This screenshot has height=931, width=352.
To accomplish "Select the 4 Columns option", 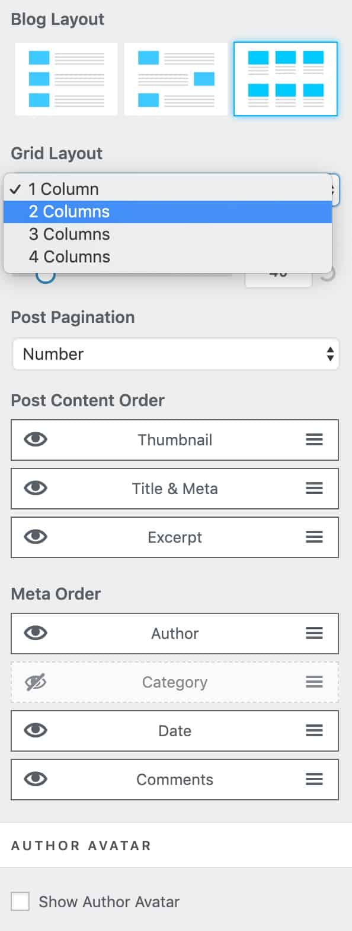I will (69, 256).
